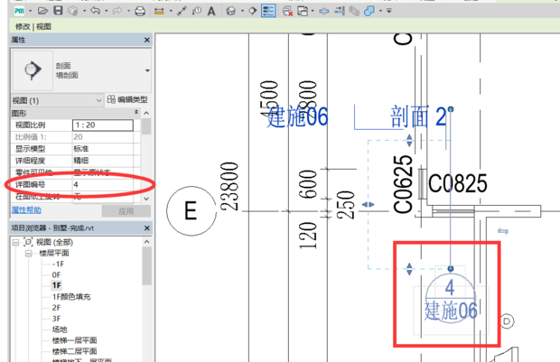Screen dimensions: 560x362
Task: Select the Text tool 'A' icon
Action: click(x=211, y=11)
